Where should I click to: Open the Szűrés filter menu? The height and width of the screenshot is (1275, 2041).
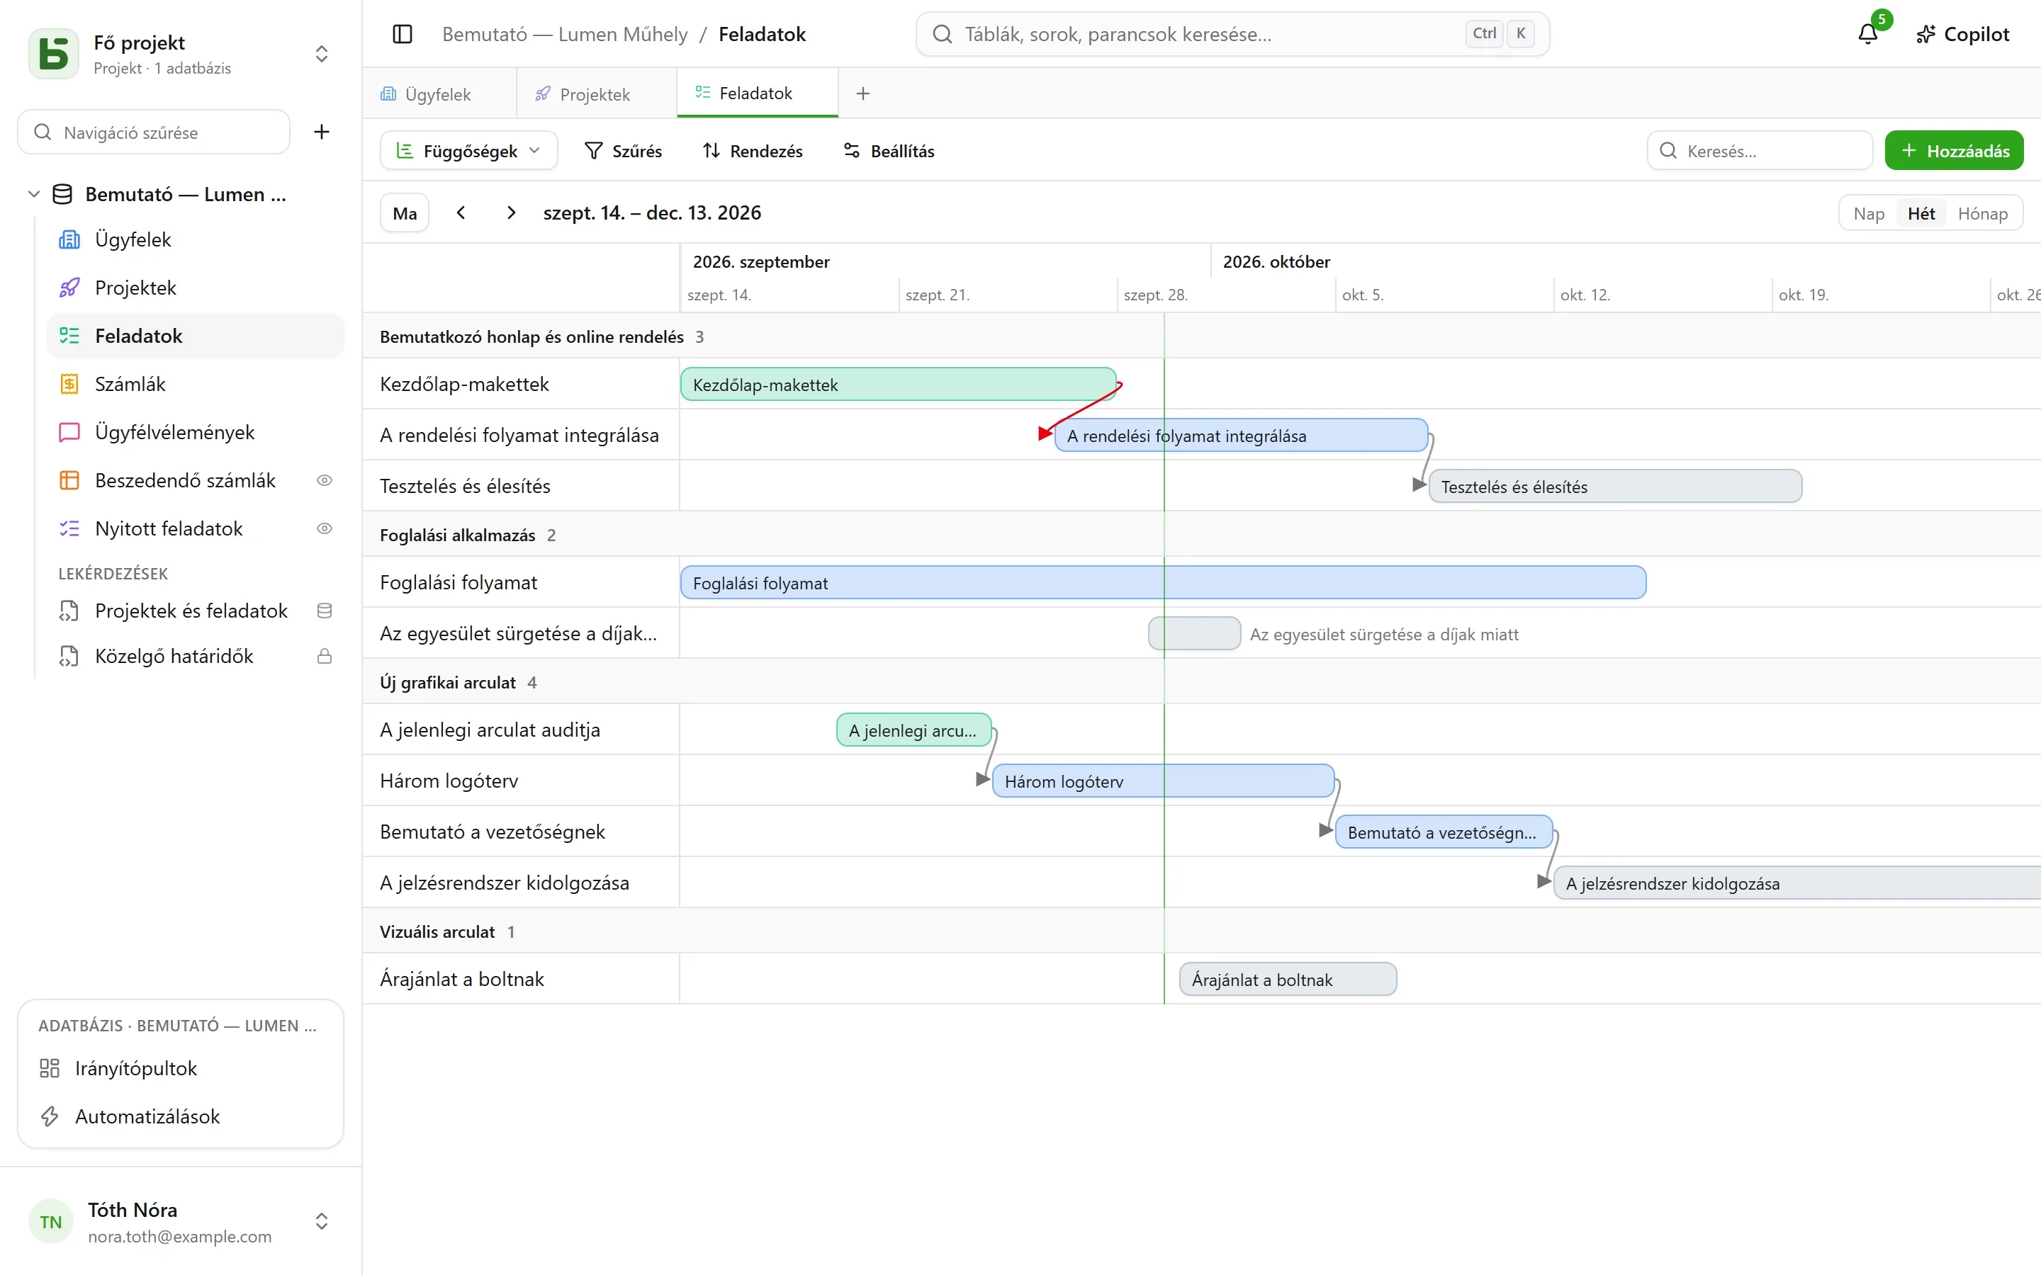(x=624, y=151)
